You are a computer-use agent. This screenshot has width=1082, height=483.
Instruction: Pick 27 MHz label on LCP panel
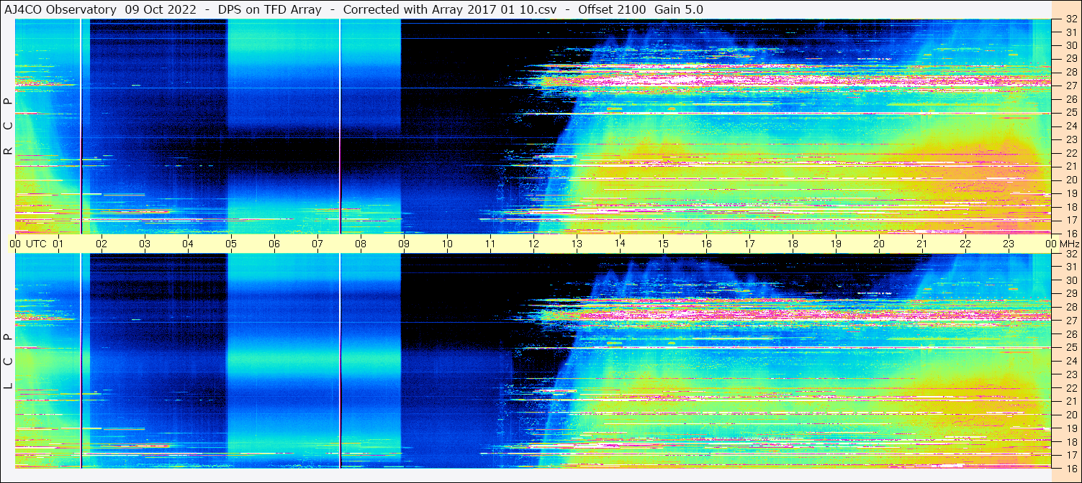tap(1070, 321)
